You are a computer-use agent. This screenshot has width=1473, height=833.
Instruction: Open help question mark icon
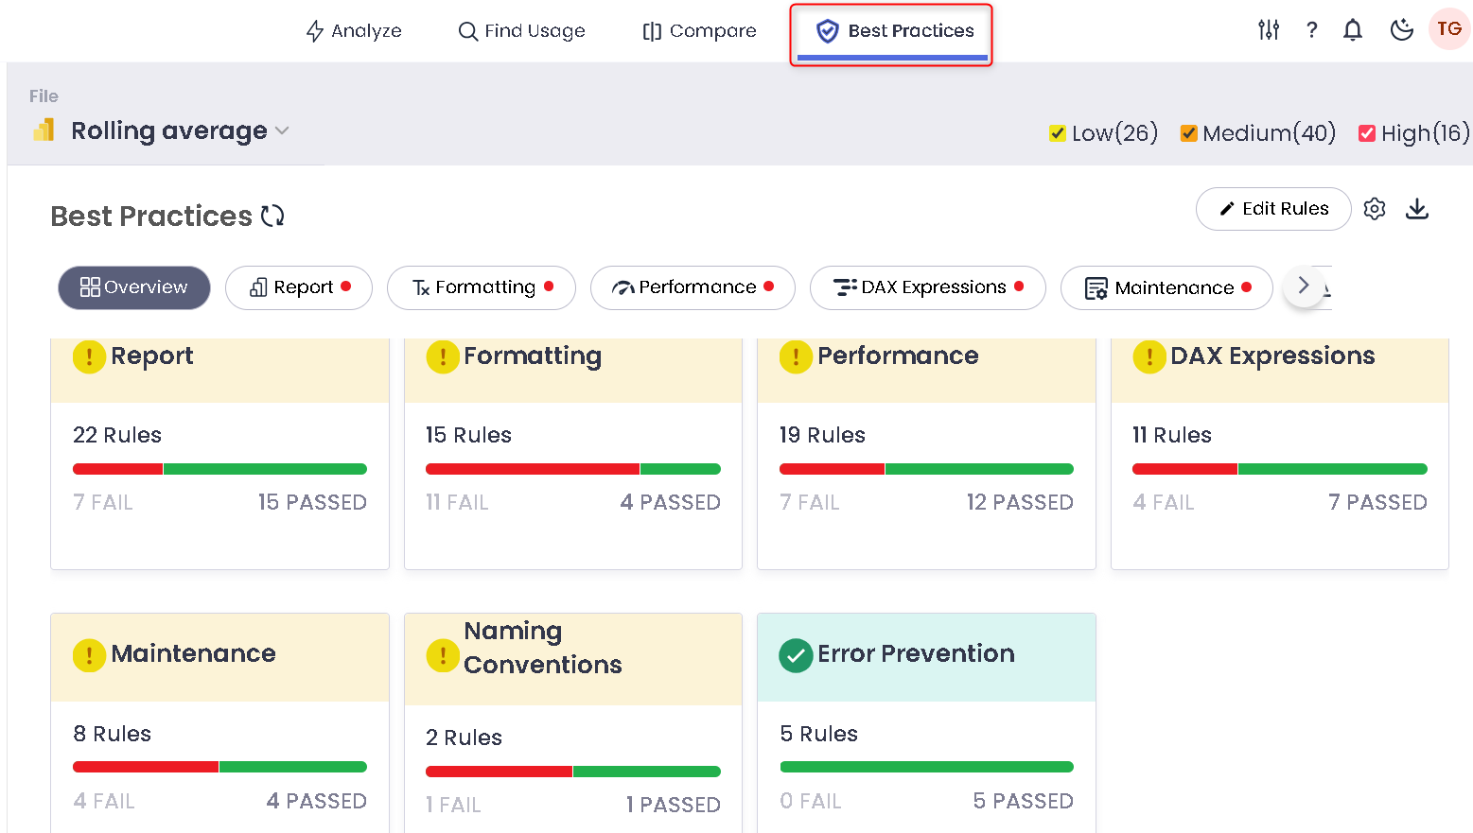click(1311, 30)
